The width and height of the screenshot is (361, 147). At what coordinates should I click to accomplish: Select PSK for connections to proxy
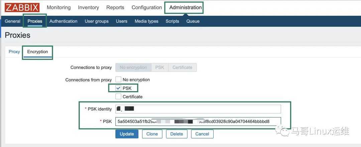pos(160,67)
